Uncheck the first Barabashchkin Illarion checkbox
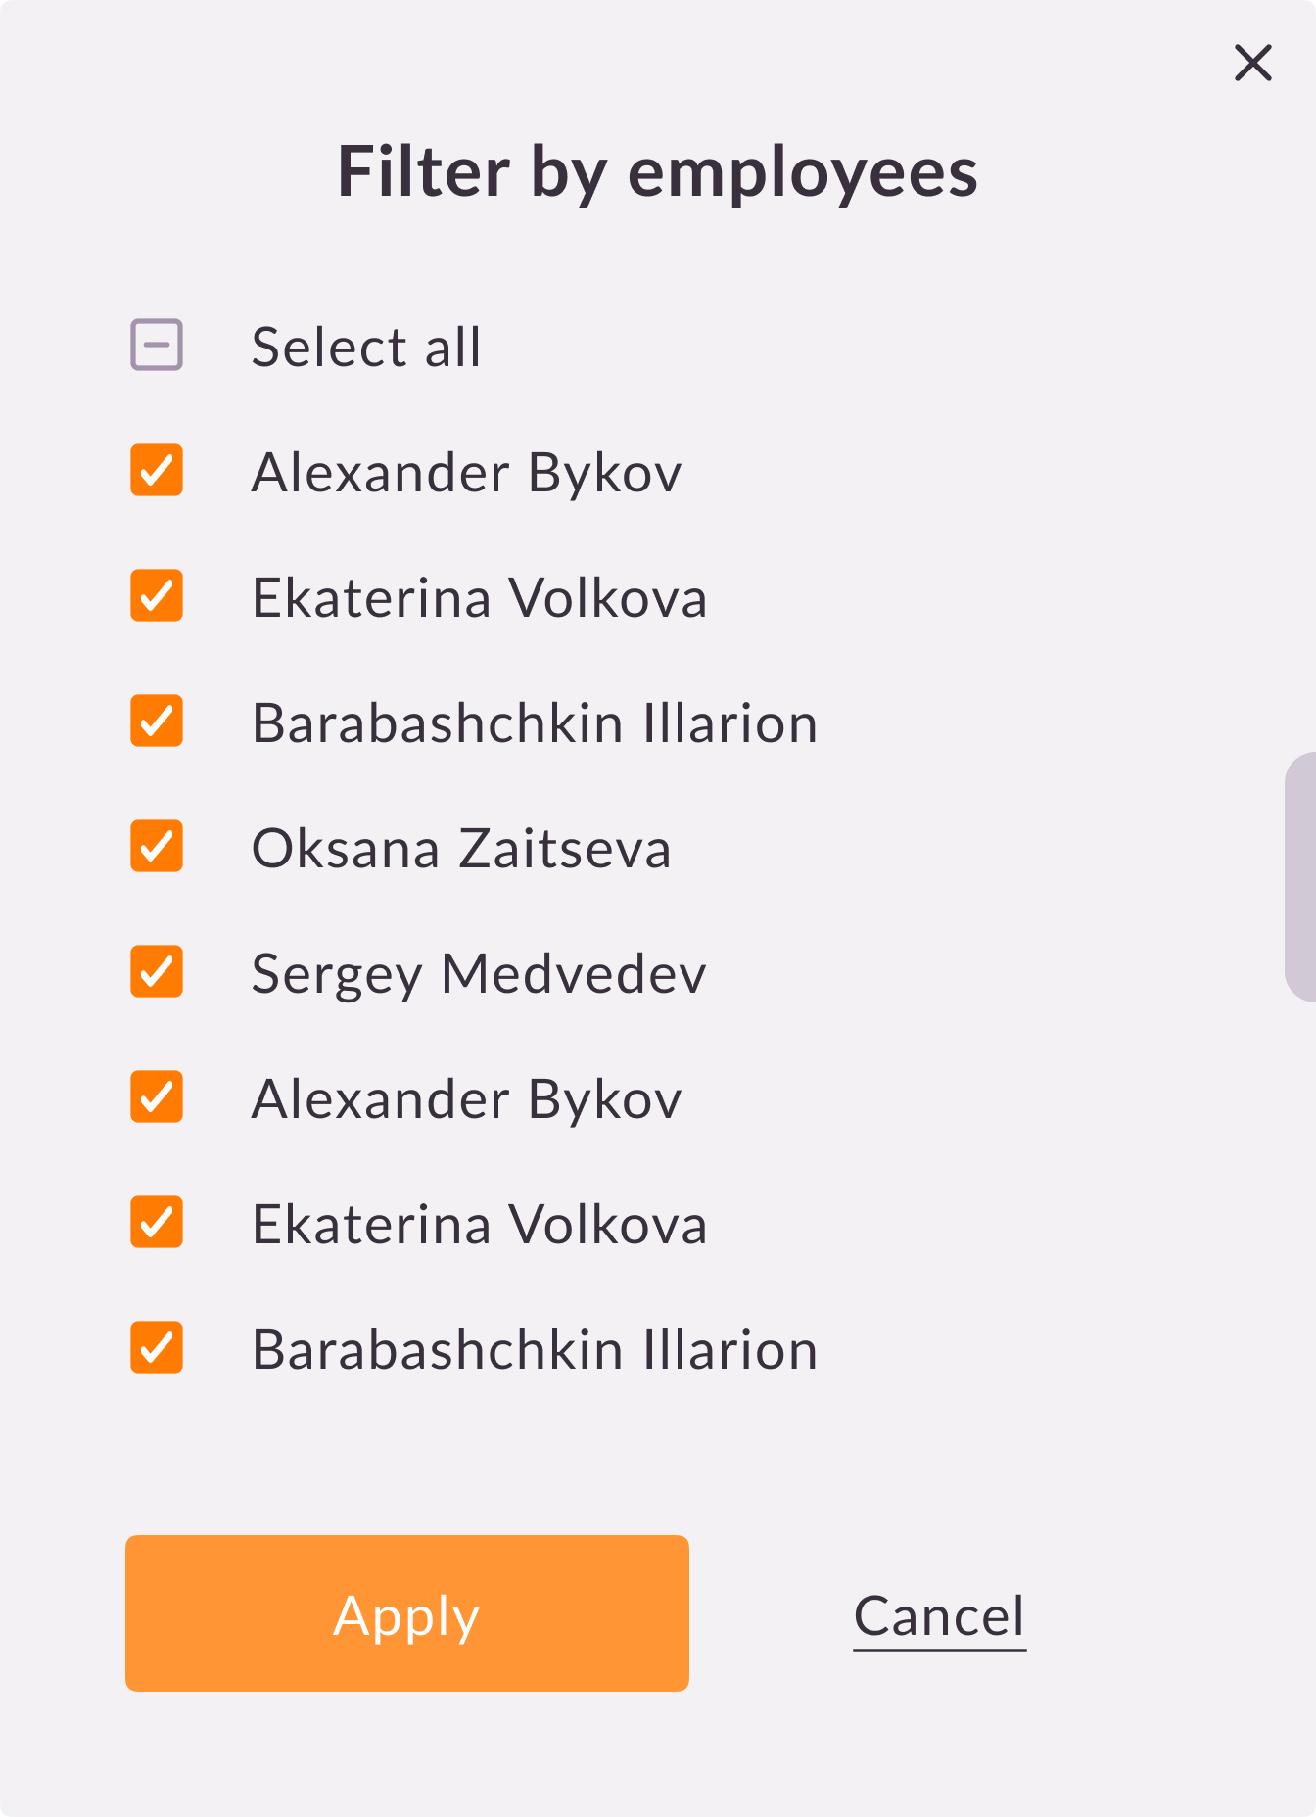 click(157, 722)
